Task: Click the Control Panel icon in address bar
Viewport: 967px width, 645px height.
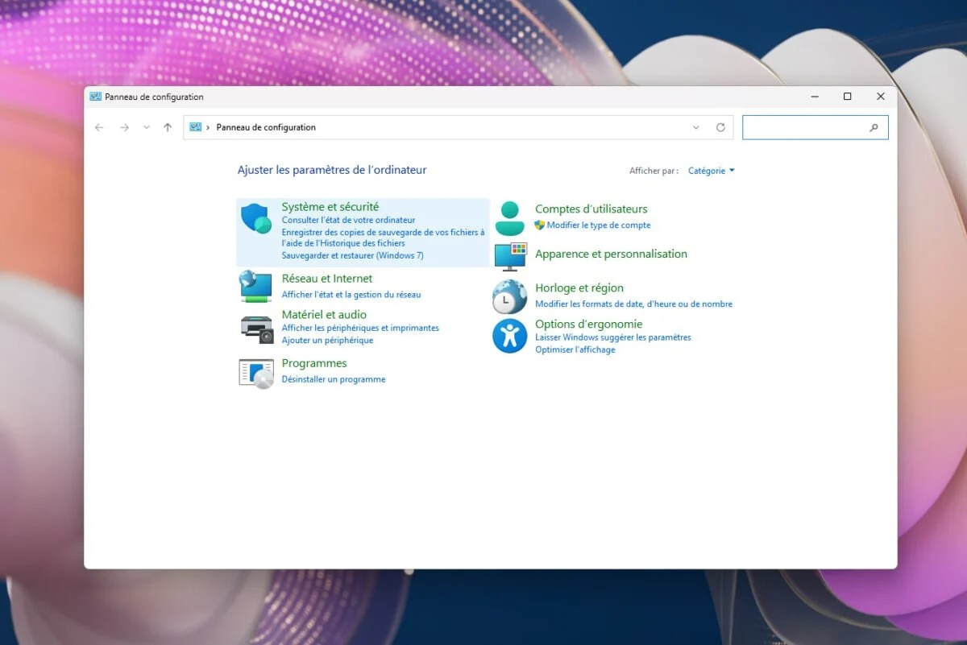Action: pyautogui.click(x=195, y=127)
